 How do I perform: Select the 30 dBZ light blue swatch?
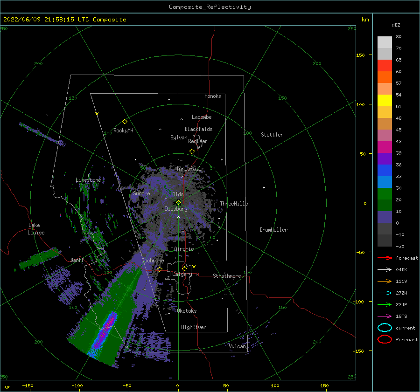tap(385, 182)
